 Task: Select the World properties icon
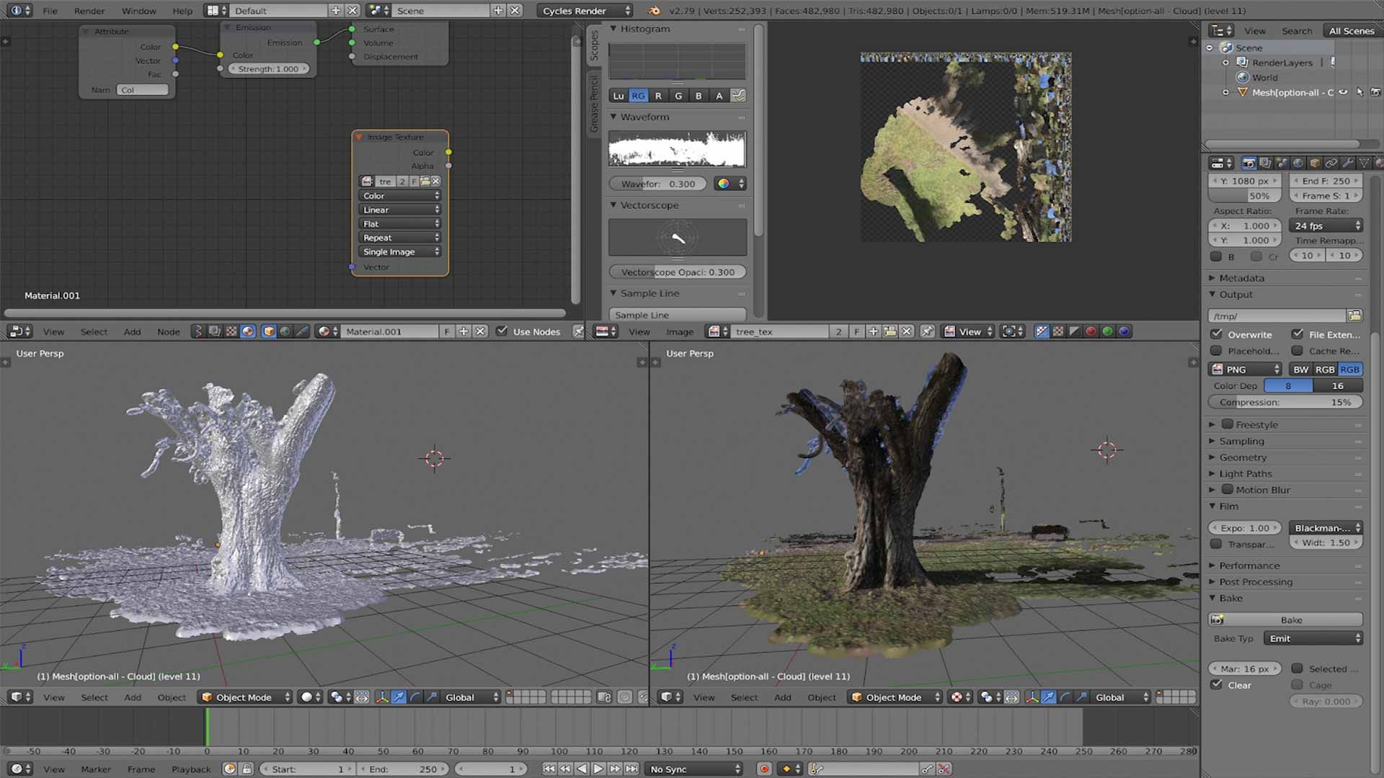pyautogui.click(x=1298, y=164)
